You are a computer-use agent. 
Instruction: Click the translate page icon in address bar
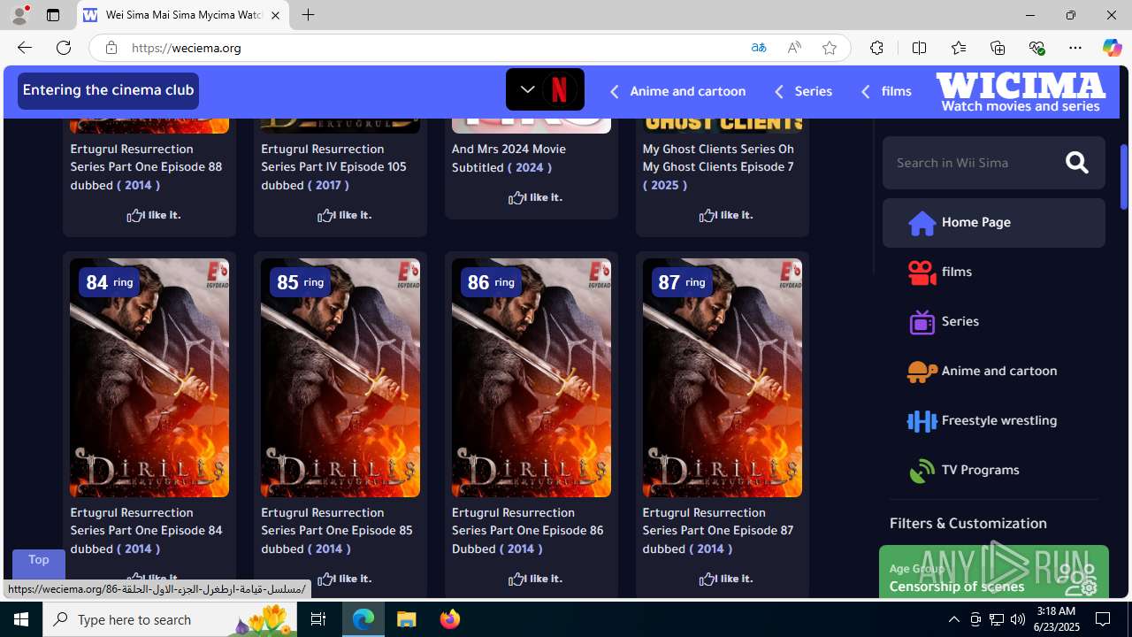(x=758, y=48)
